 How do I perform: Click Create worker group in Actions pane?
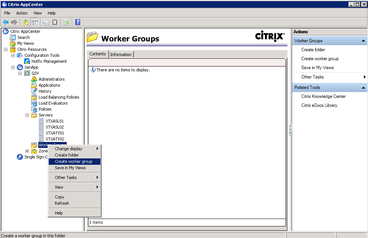pos(320,59)
